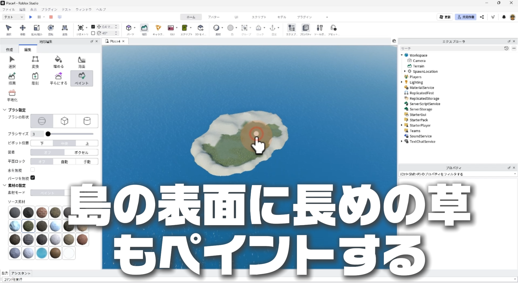The width and height of the screenshot is (518, 291).
Task: Open the モデル ribbon tab
Action: (281, 17)
